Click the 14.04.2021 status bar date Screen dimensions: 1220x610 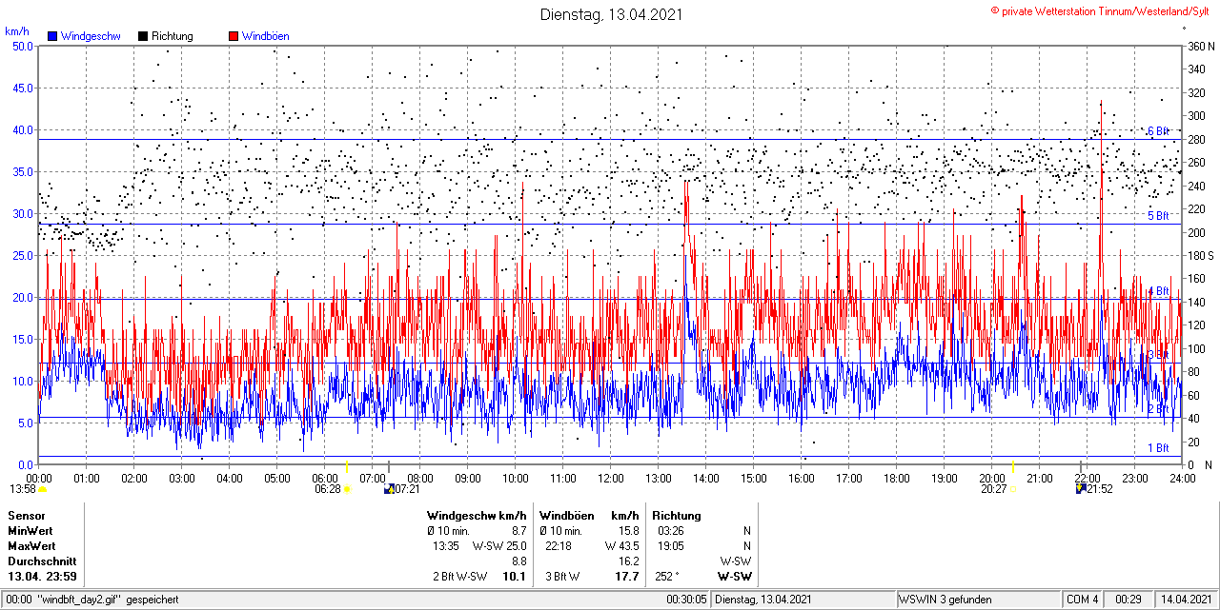(1185, 600)
